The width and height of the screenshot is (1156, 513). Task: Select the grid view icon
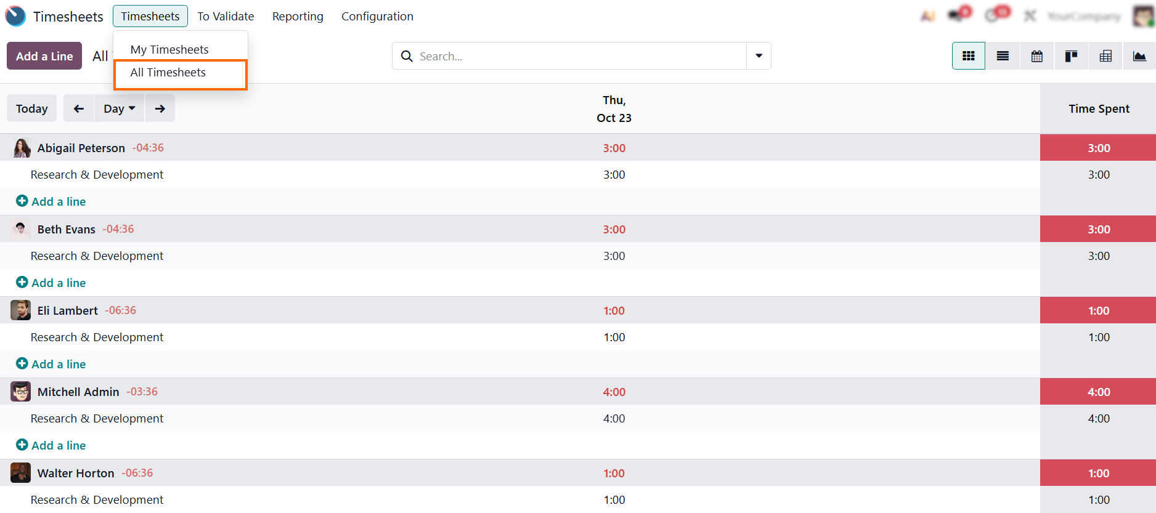pyautogui.click(x=969, y=56)
